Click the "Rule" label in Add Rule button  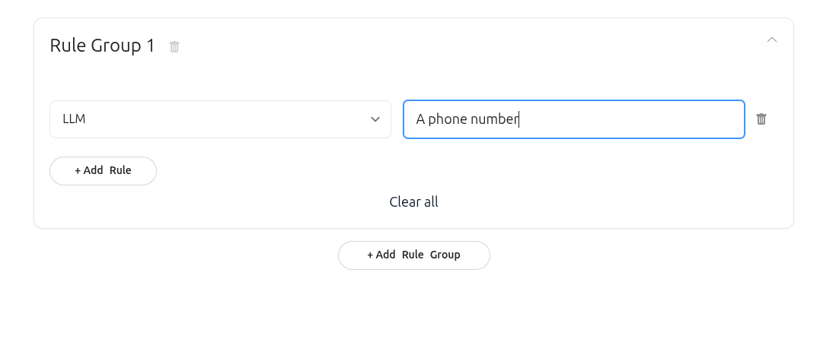pyautogui.click(x=120, y=170)
